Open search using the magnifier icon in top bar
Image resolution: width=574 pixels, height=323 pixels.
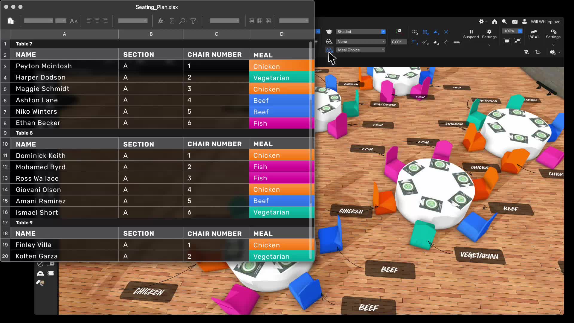tap(504, 22)
